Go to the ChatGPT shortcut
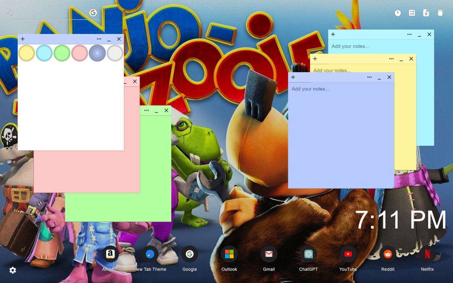 coord(308,254)
